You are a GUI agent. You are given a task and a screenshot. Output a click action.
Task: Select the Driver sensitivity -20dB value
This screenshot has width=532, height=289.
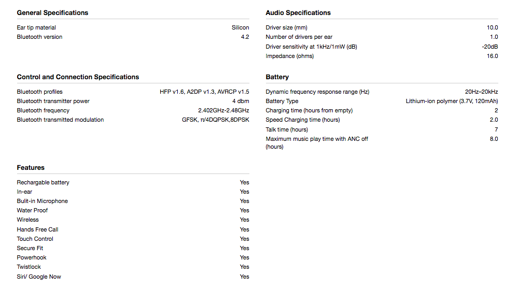pos(490,47)
